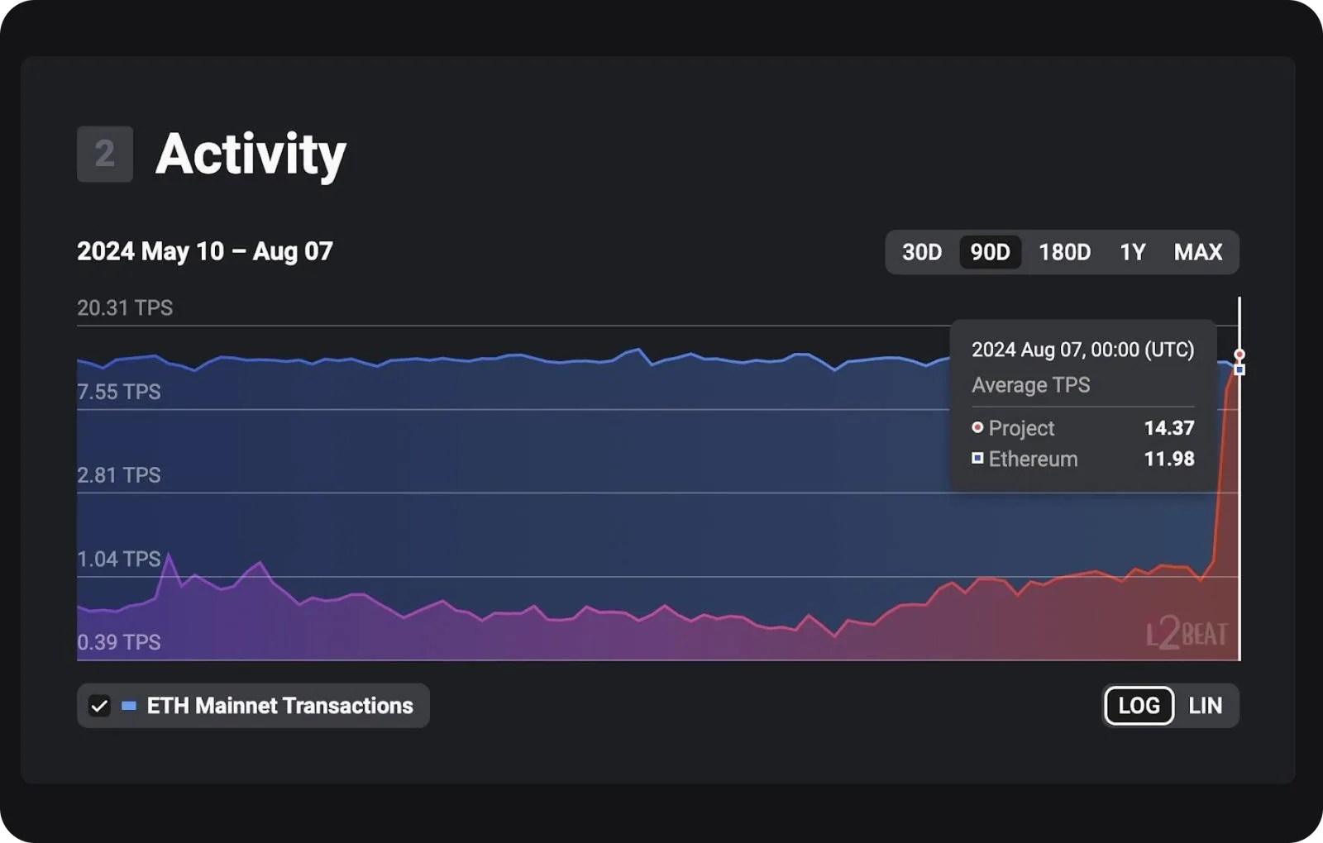The height and width of the screenshot is (843, 1323).
Task: Click the 7.55 TPS axis label
Action: tap(119, 391)
